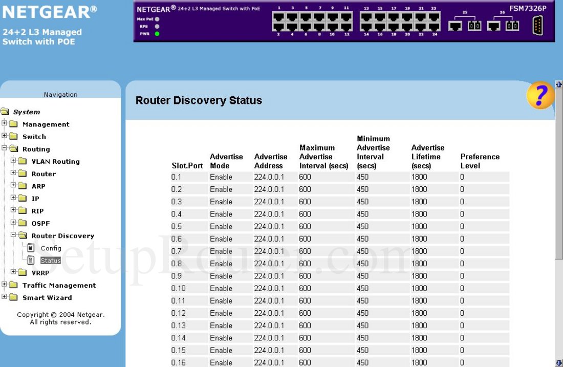Click the Smart Wizard folder icon
563x367 pixels.
point(14,297)
